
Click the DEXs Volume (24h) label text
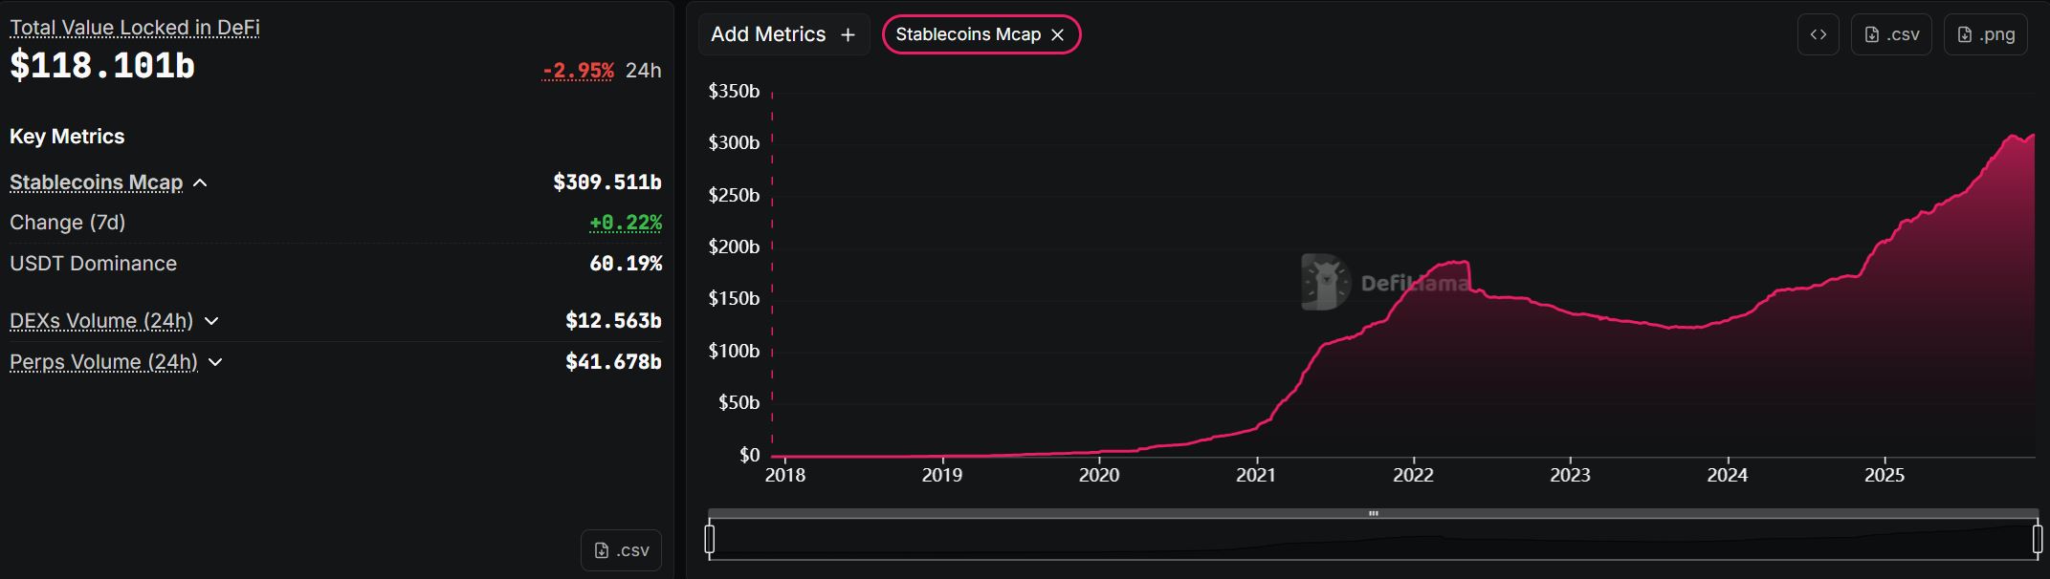coord(101,321)
